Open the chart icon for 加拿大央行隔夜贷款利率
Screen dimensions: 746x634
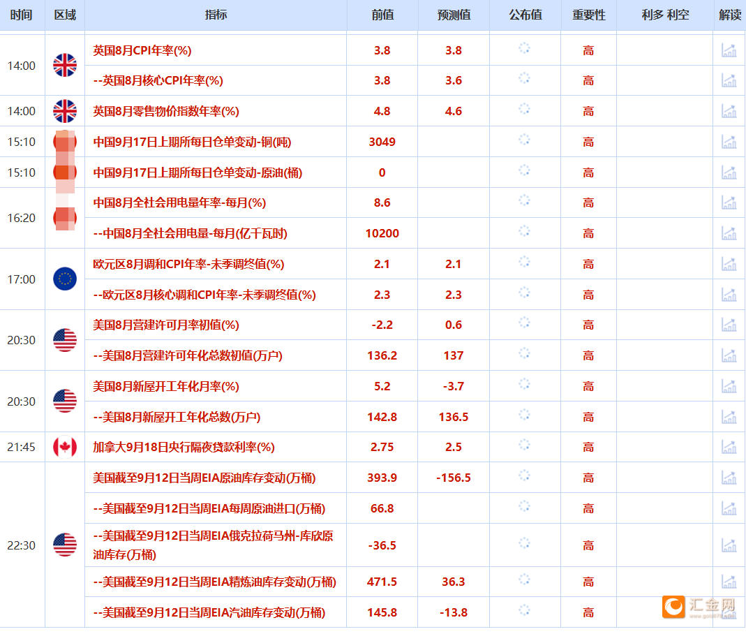[x=729, y=447]
